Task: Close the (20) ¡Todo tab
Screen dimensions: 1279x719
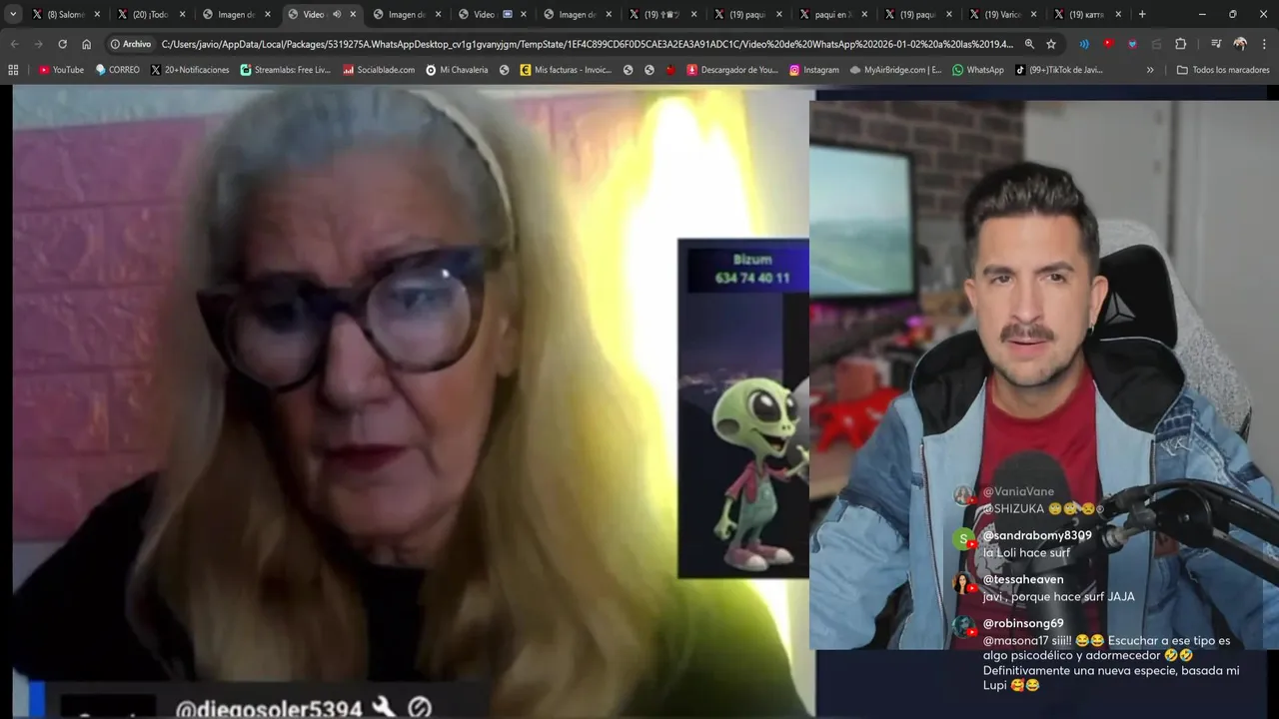Action: [x=182, y=14]
